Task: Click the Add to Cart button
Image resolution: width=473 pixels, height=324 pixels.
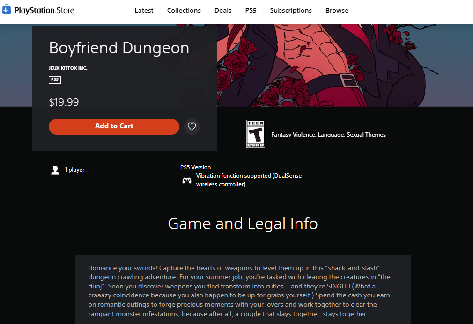Action: tap(114, 127)
